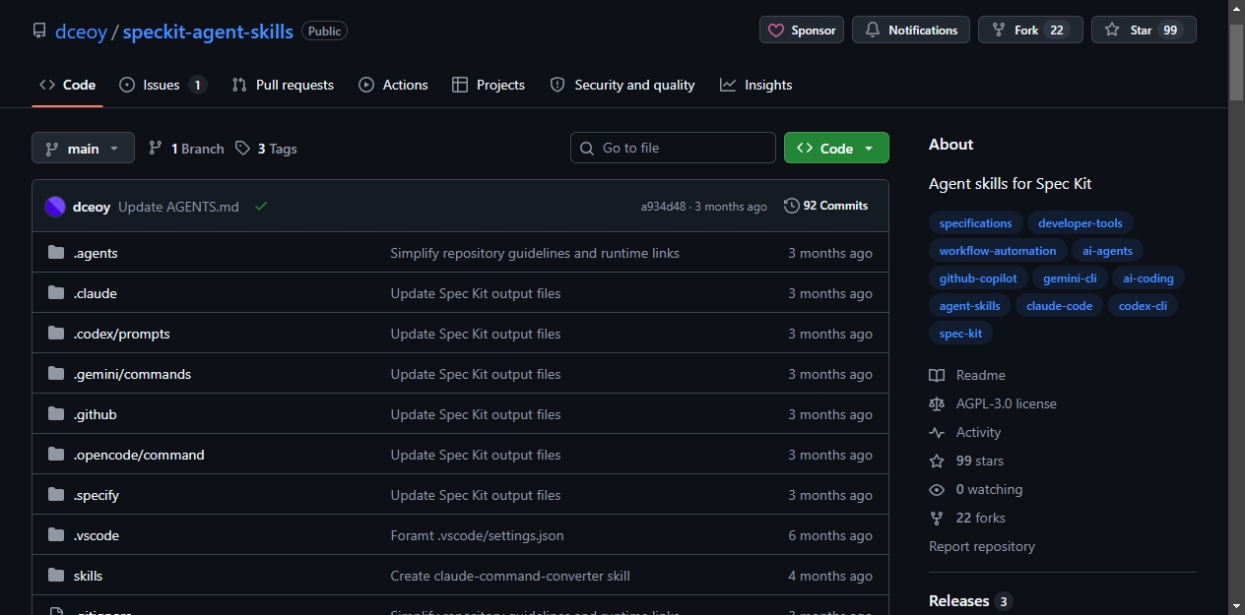Viewport: 1245px width, 615px height.
Task: Select the github-copilot topic tag
Action: coord(978,278)
